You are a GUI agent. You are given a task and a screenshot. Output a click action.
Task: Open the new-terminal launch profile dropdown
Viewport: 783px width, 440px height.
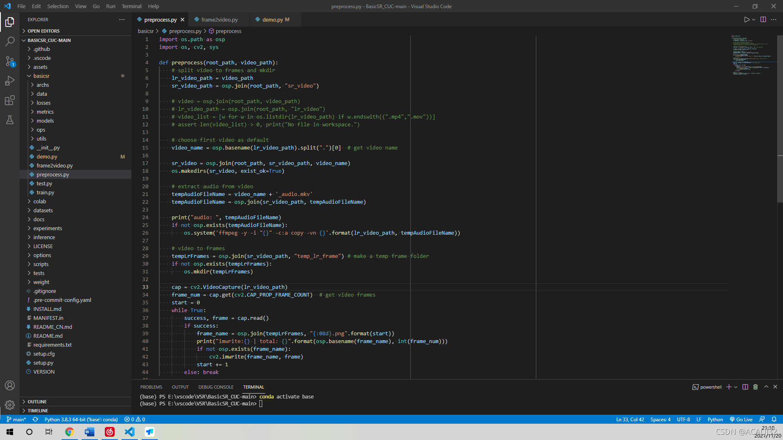tap(736, 387)
